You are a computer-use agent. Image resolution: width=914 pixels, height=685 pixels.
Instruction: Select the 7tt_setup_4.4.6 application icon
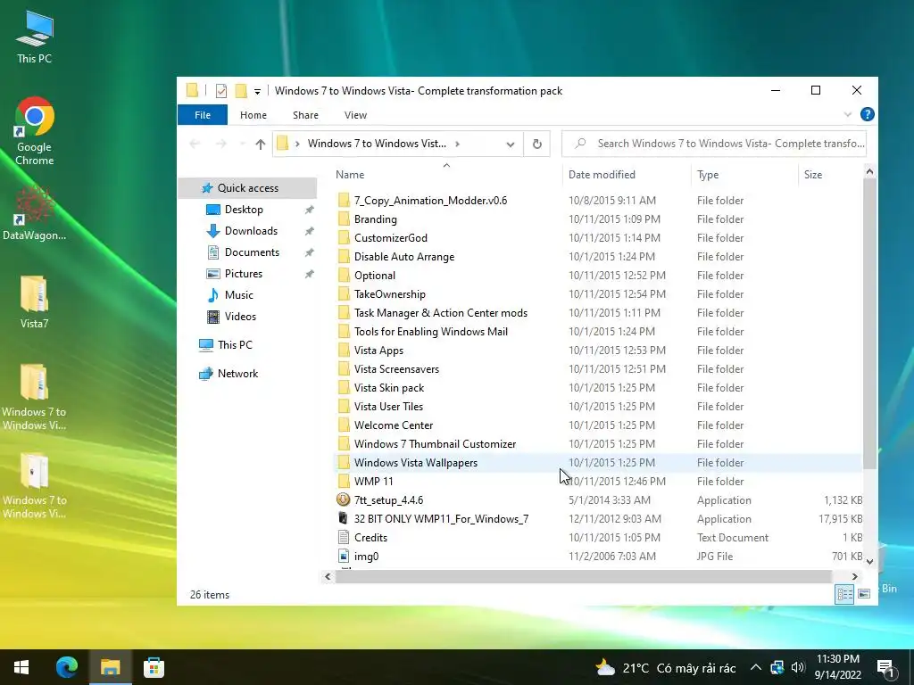coord(344,499)
